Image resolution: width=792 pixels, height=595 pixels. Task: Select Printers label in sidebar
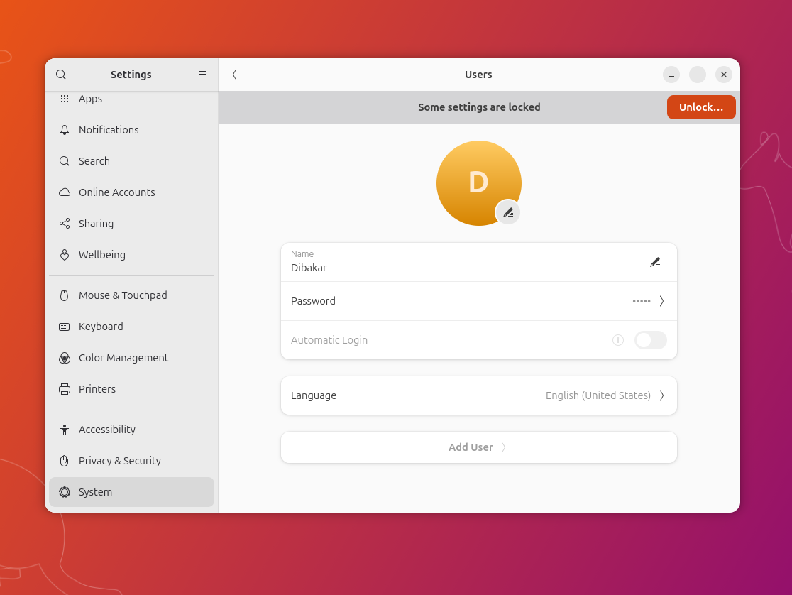tap(97, 389)
